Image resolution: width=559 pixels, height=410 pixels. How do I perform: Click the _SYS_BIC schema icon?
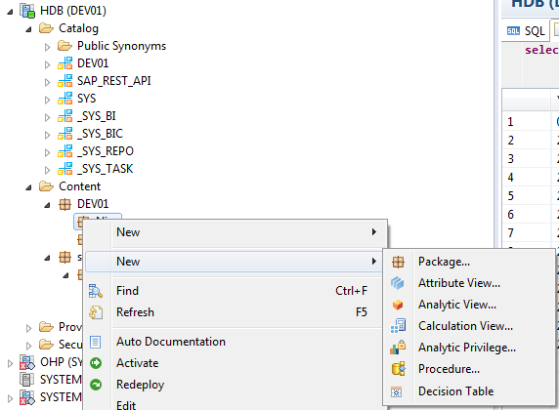pos(64,134)
